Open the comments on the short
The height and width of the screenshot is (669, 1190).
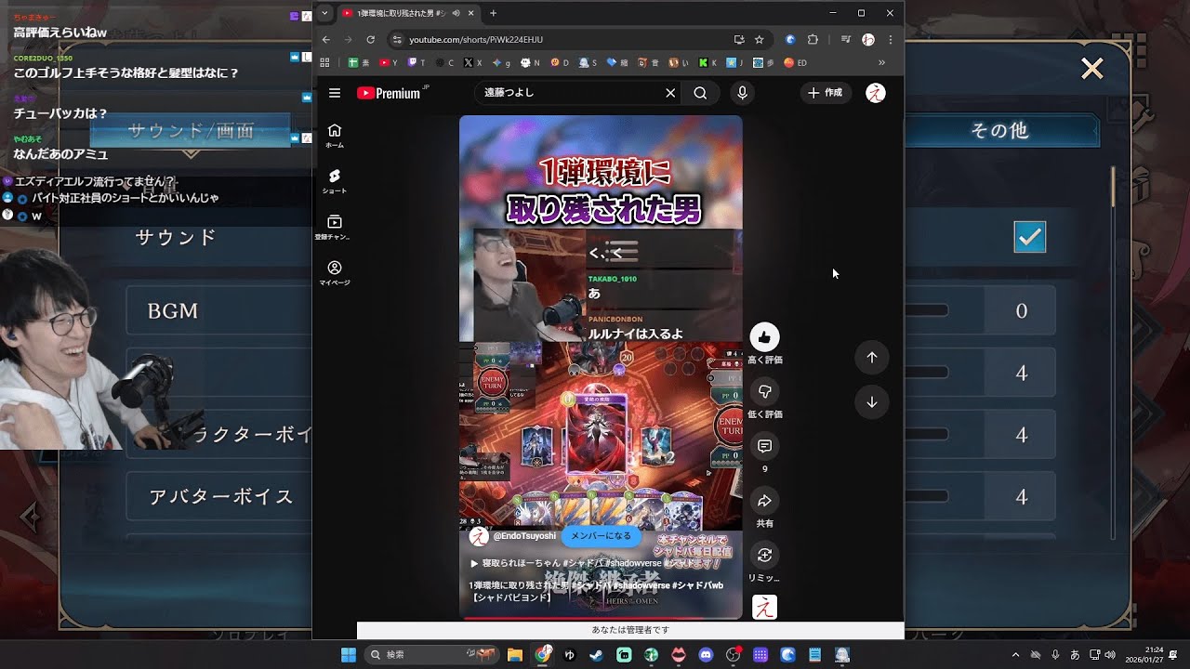click(x=764, y=447)
